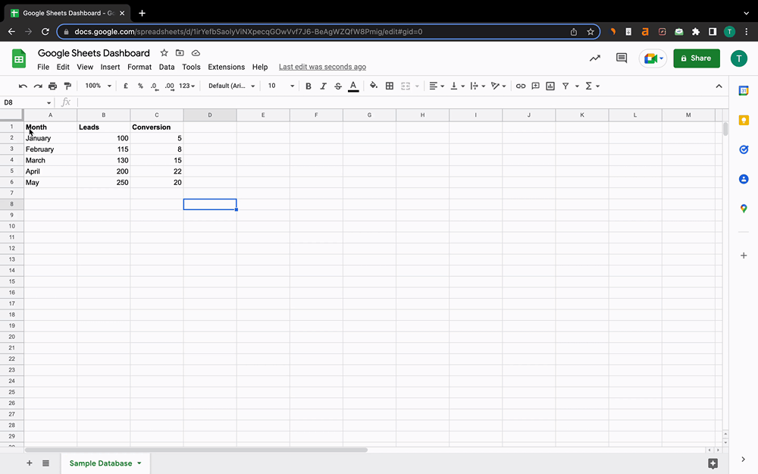
Task: Toggle the filter icon
Action: pos(565,86)
